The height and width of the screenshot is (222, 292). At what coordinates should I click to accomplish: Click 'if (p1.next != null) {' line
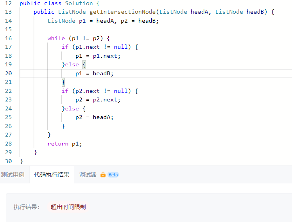pyautogui.click(x=100, y=47)
